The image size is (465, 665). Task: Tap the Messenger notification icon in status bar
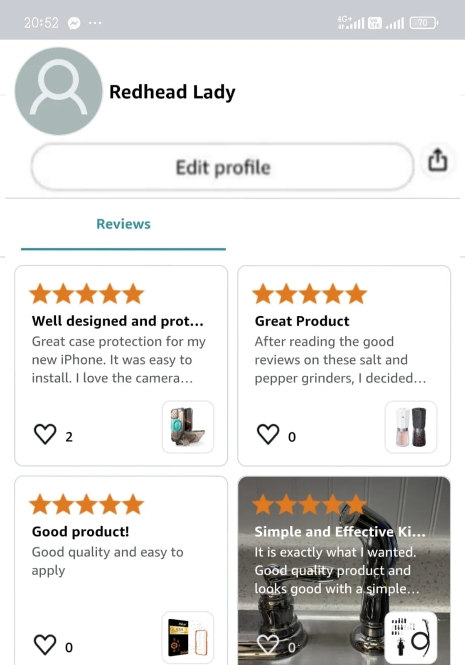pos(74,23)
